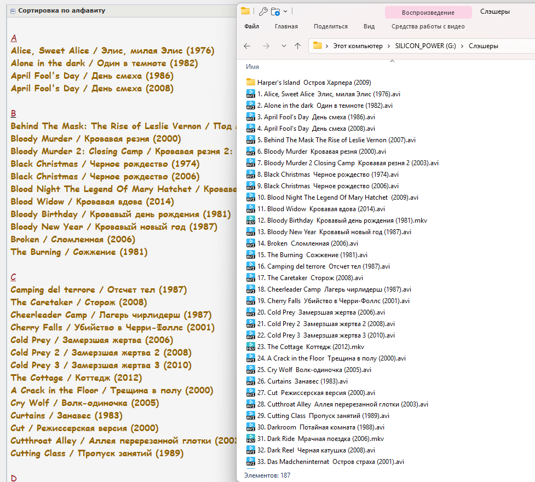Open the recent locations dropdown chevron
This screenshot has width=535, height=482.
pyautogui.click(x=284, y=46)
